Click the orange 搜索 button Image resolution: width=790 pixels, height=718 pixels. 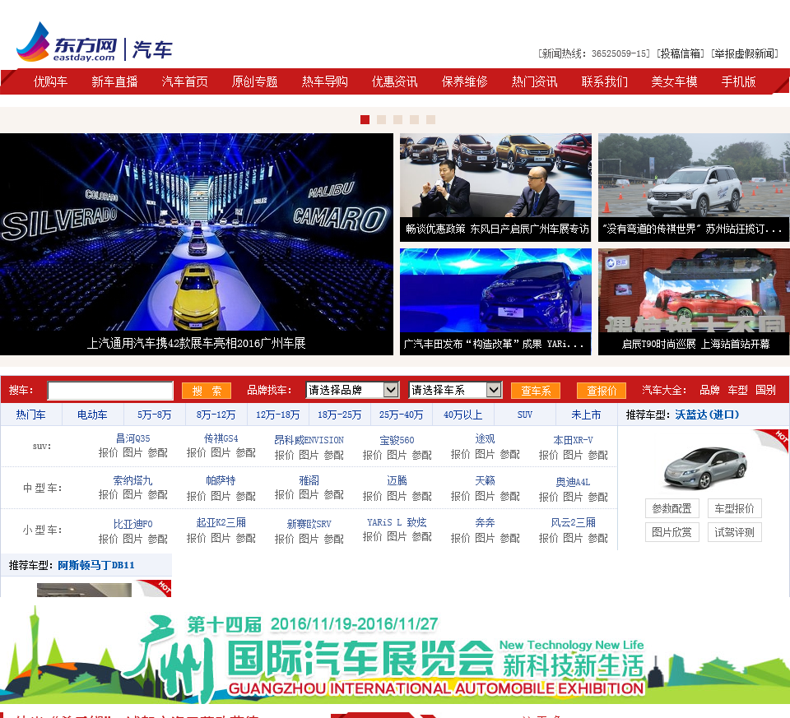point(207,391)
